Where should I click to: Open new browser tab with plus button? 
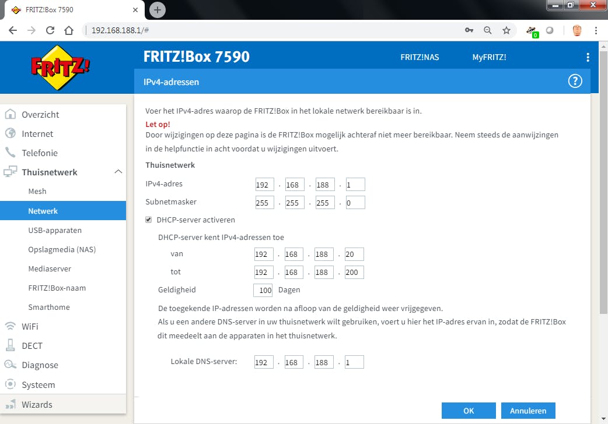[158, 10]
